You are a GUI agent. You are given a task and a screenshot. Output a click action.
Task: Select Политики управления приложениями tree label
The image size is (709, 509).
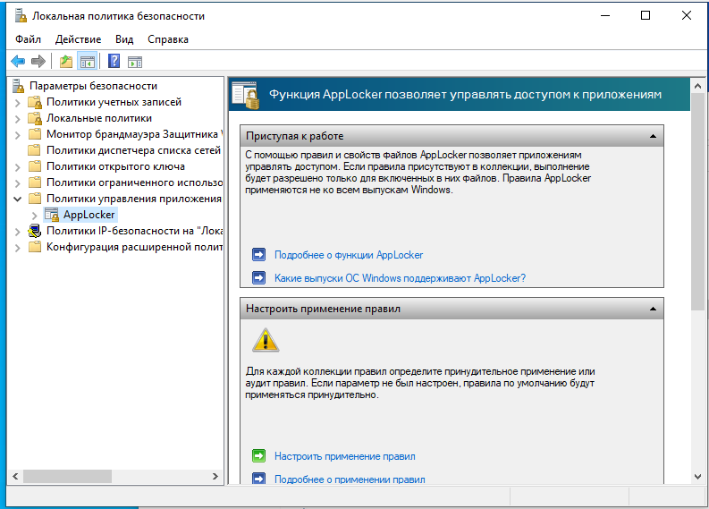coord(134,199)
